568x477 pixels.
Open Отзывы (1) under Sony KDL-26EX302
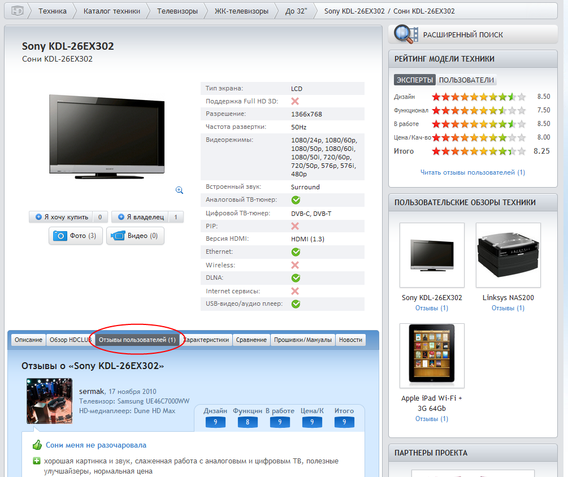(x=432, y=308)
